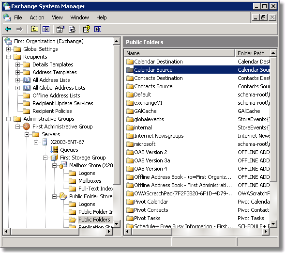
Task: Select Mailboxes under Mailbox Store
Action: (90, 181)
